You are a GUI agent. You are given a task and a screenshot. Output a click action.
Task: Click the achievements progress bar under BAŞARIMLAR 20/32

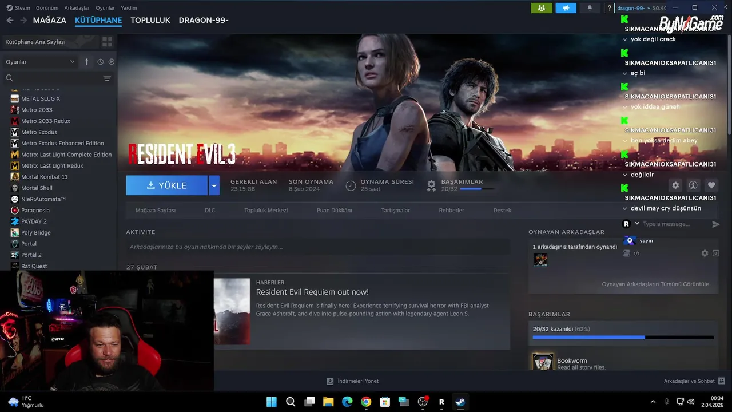(x=478, y=189)
